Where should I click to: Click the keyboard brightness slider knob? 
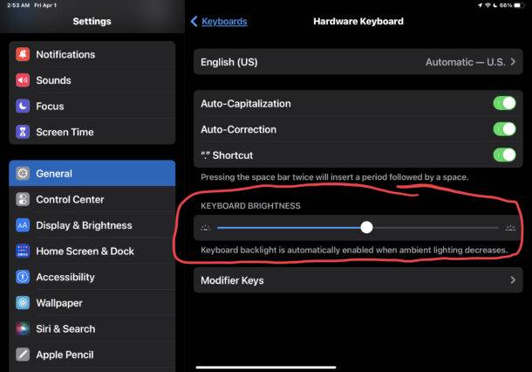(366, 227)
